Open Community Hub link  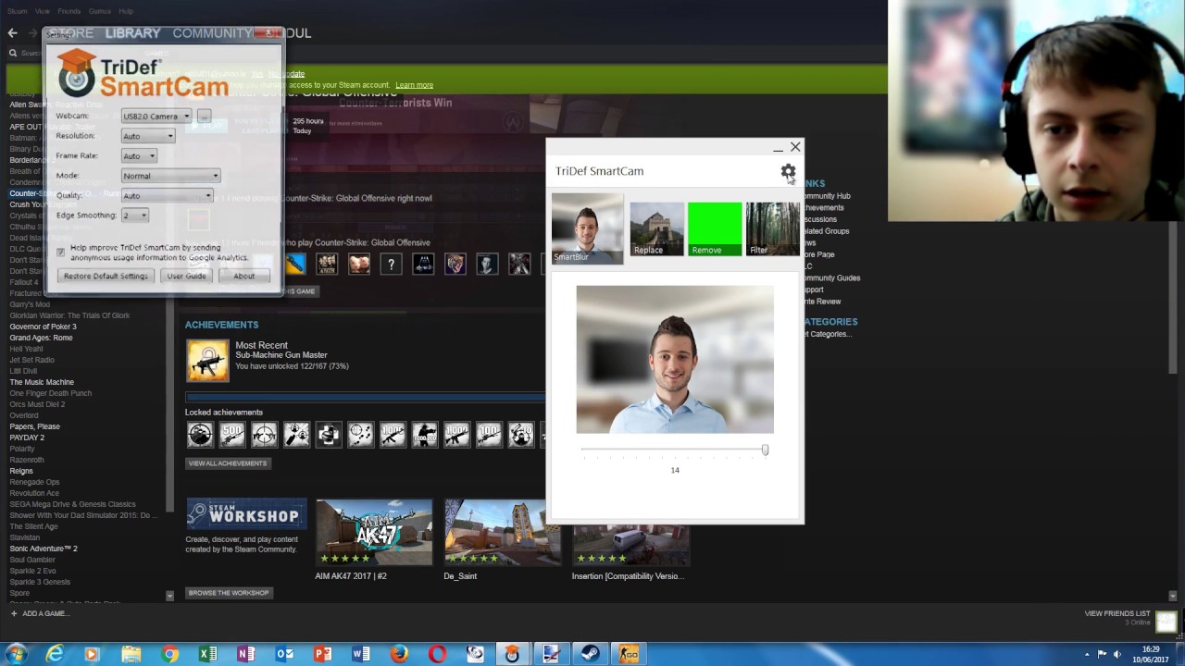(826, 196)
